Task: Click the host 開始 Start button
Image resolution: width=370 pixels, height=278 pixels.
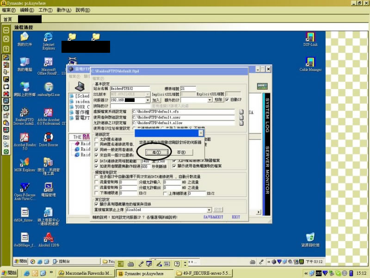Action: tap(9, 273)
